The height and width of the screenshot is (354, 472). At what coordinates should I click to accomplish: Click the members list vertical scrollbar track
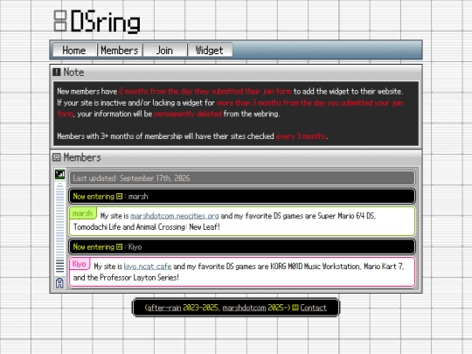pyautogui.click(x=59, y=228)
